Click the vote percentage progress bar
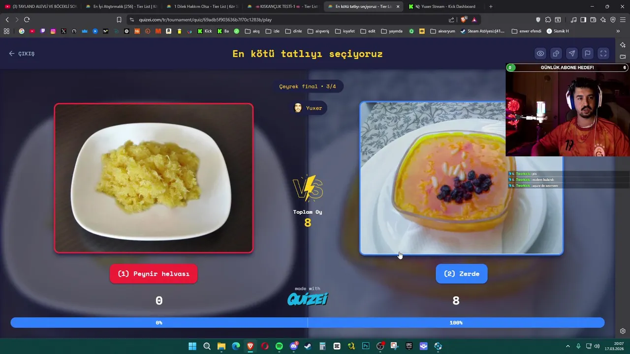 click(308, 323)
